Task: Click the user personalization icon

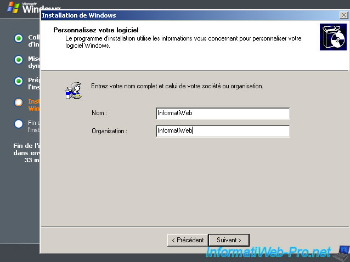Action: tap(74, 90)
